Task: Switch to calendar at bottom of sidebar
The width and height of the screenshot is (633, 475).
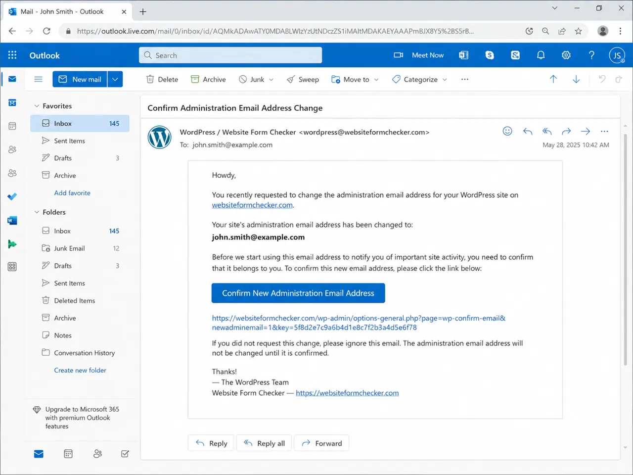Action: point(68,454)
